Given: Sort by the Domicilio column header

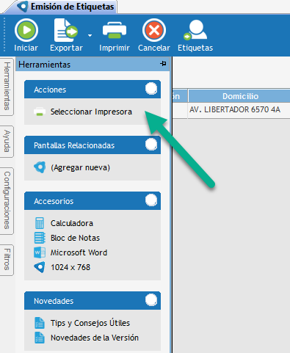Looking at the screenshot, I should coord(240,96).
